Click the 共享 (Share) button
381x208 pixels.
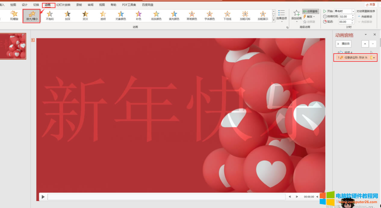(x=371, y=4)
